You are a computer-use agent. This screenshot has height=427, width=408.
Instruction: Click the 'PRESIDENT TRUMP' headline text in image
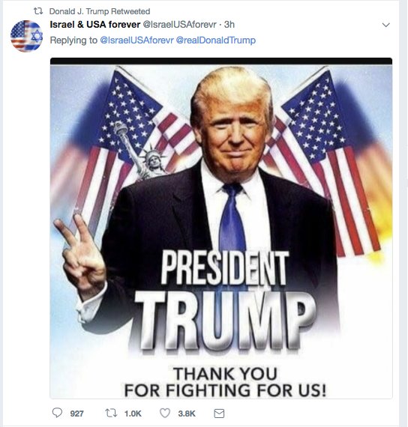point(225,300)
